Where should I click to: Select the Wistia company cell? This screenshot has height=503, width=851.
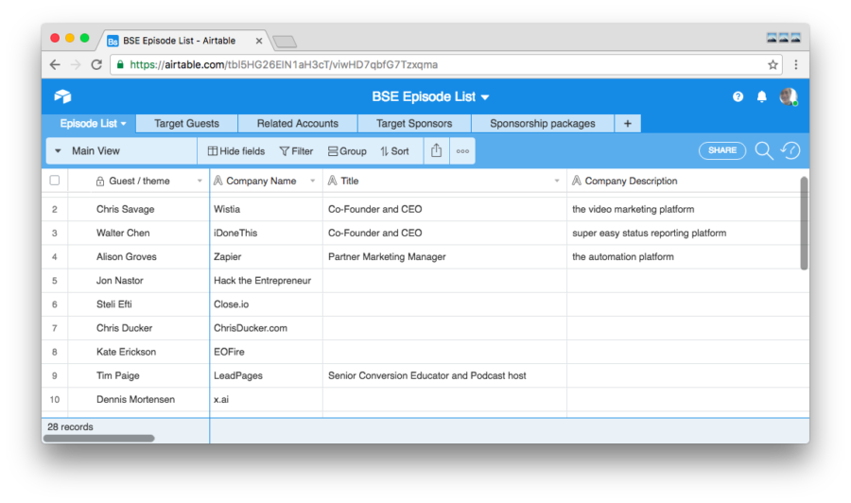click(x=267, y=209)
